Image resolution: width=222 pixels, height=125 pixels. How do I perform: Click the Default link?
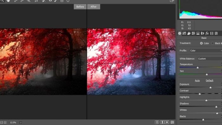click(210, 81)
